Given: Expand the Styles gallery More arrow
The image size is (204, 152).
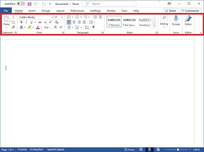Looking at the screenshot, I should tap(155, 26).
